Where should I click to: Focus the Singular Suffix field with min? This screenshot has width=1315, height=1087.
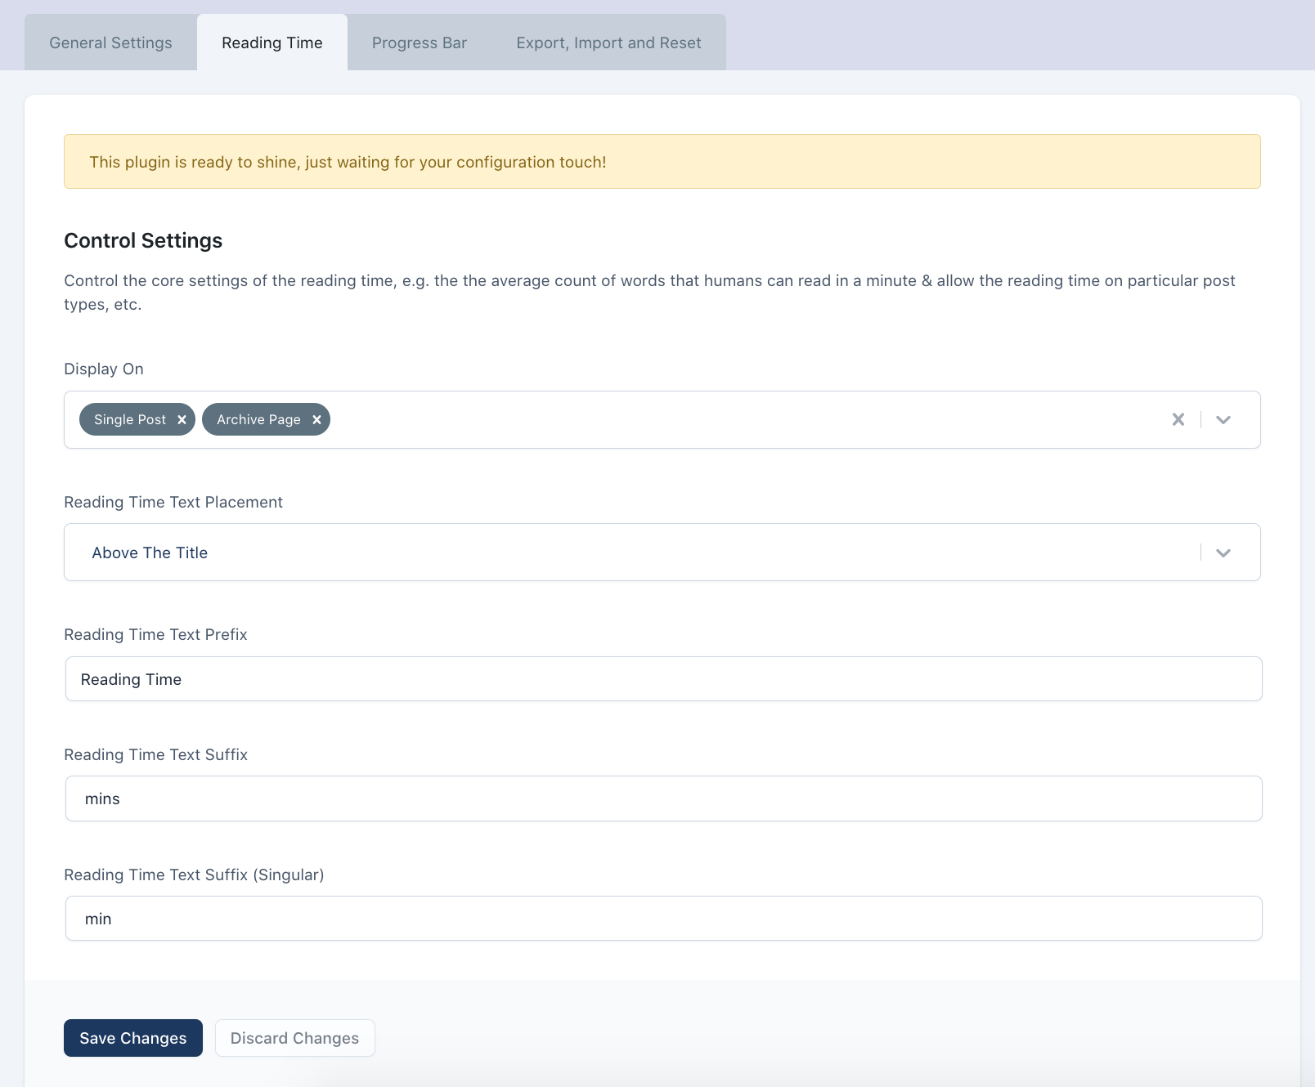point(663,919)
